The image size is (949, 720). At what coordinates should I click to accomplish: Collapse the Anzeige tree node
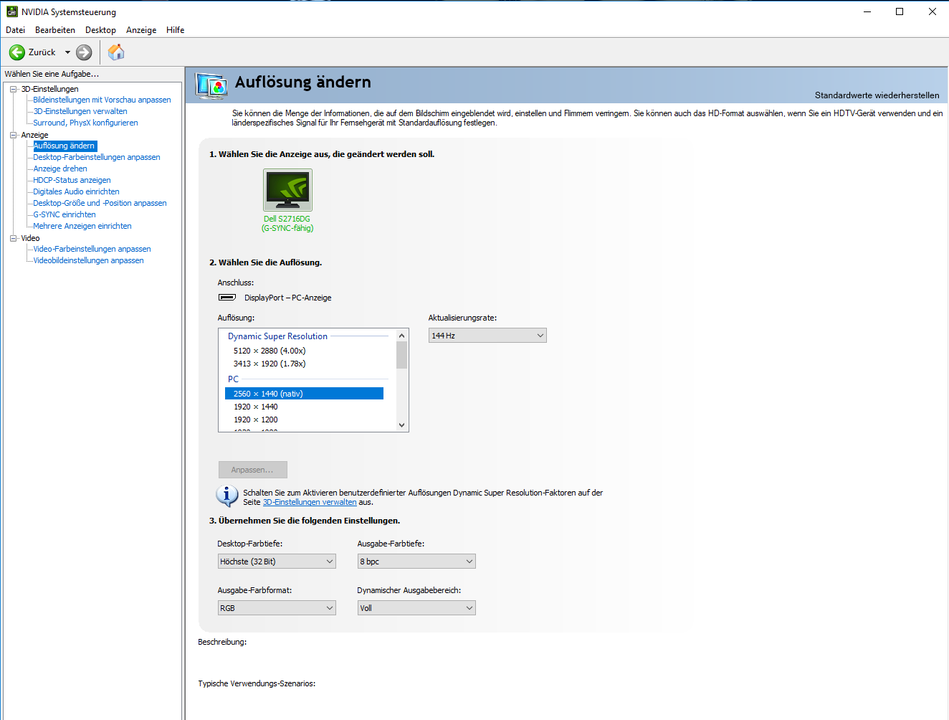tap(13, 135)
